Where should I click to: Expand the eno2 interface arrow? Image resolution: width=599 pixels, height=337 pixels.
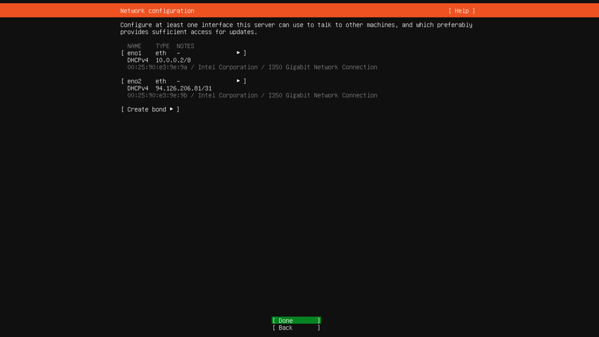click(x=238, y=81)
